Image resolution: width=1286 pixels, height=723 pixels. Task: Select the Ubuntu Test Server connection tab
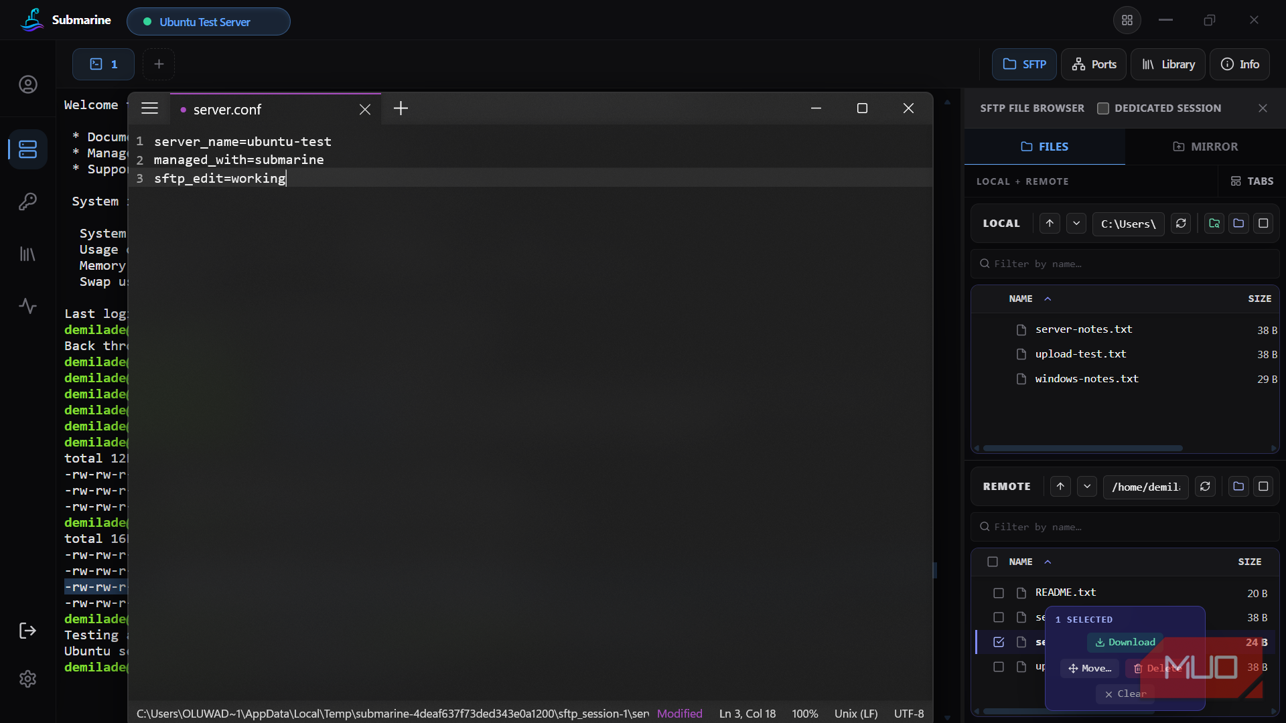(208, 21)
